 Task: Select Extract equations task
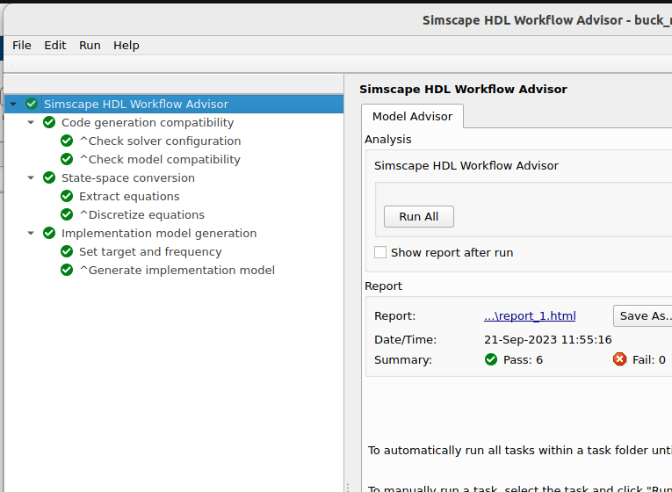[129, 196]
